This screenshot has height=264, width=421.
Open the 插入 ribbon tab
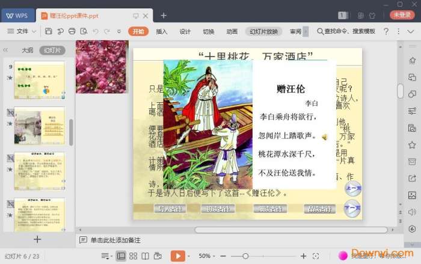coord(162,31)
